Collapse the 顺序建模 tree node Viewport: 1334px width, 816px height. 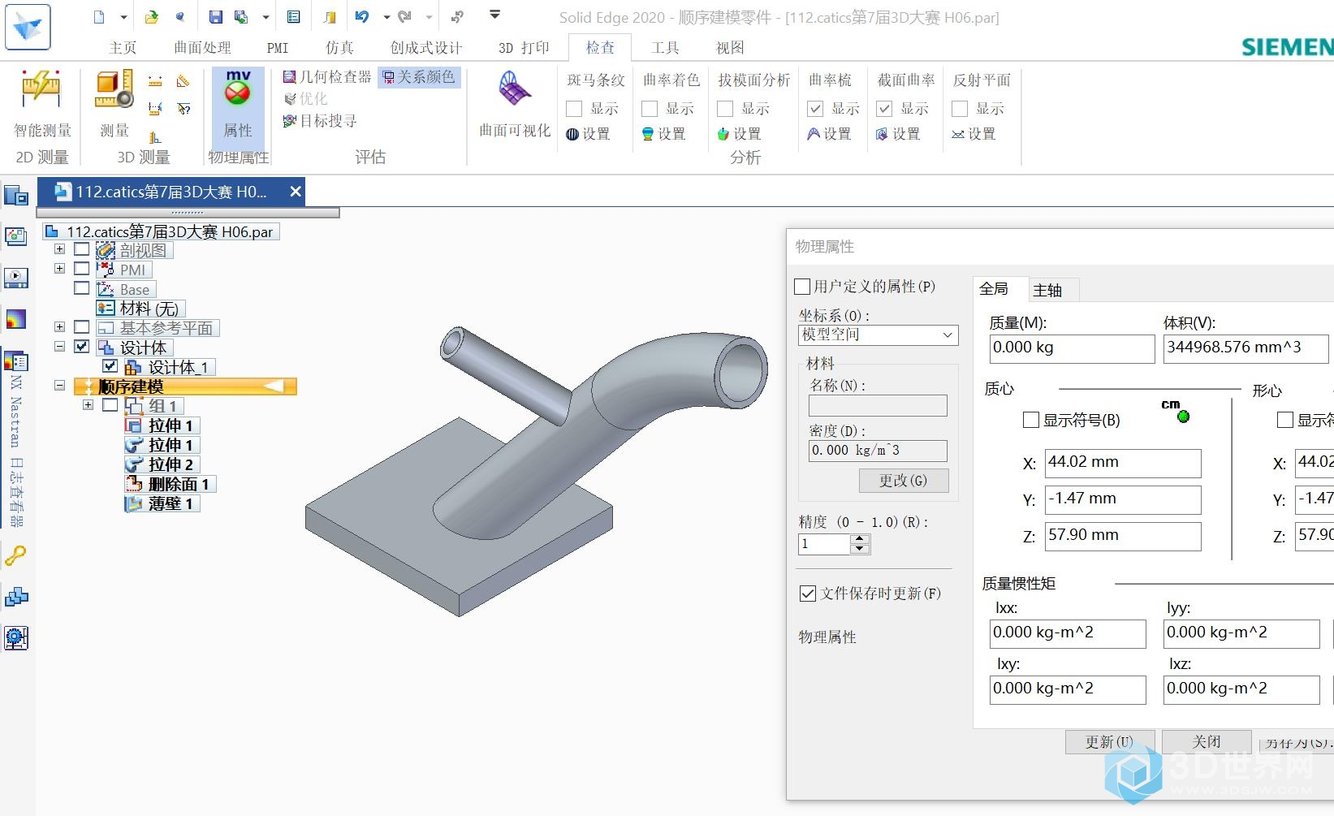(x=59, y=386)
